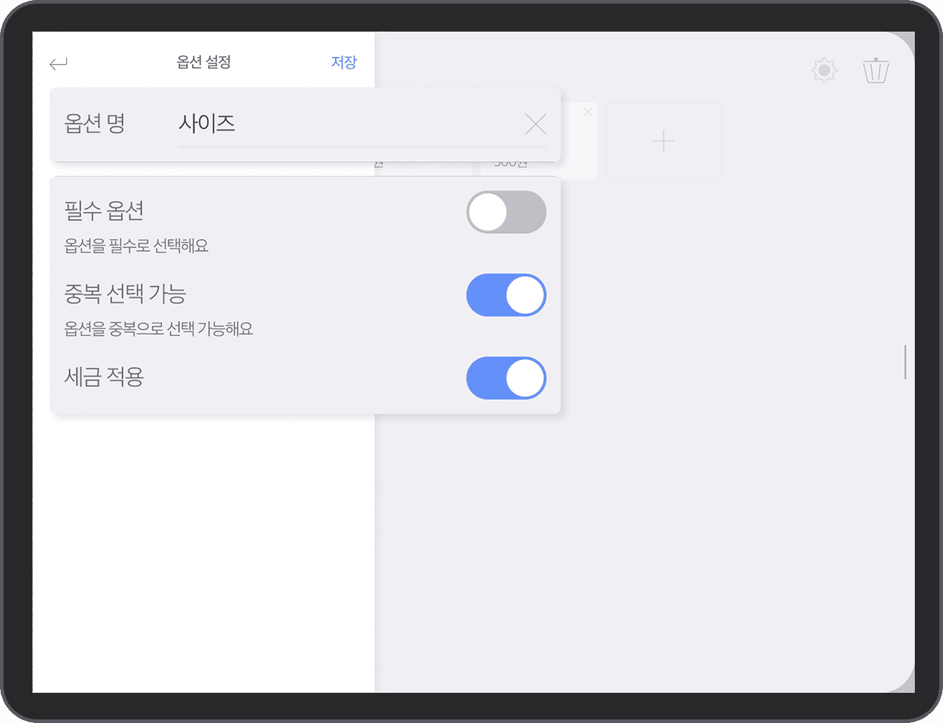Click the small × on the option card
This screenshot has width=943, height=723.
(x=588, y=111)
